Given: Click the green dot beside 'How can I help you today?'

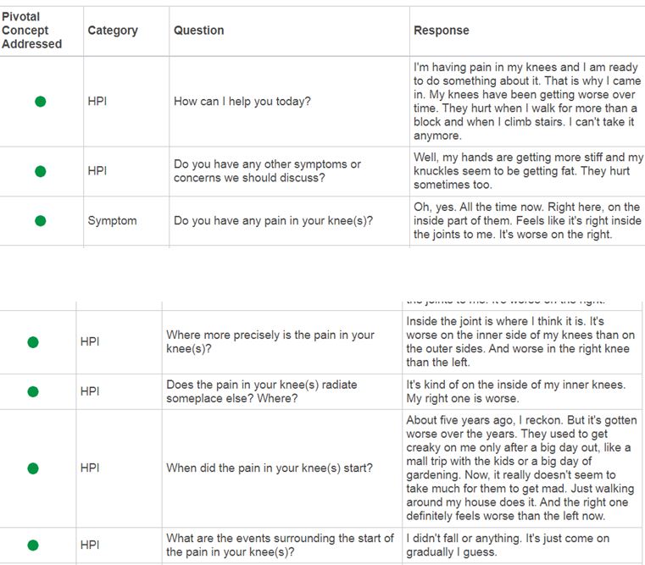Looking at the screenshot, I should pos(40,102).
